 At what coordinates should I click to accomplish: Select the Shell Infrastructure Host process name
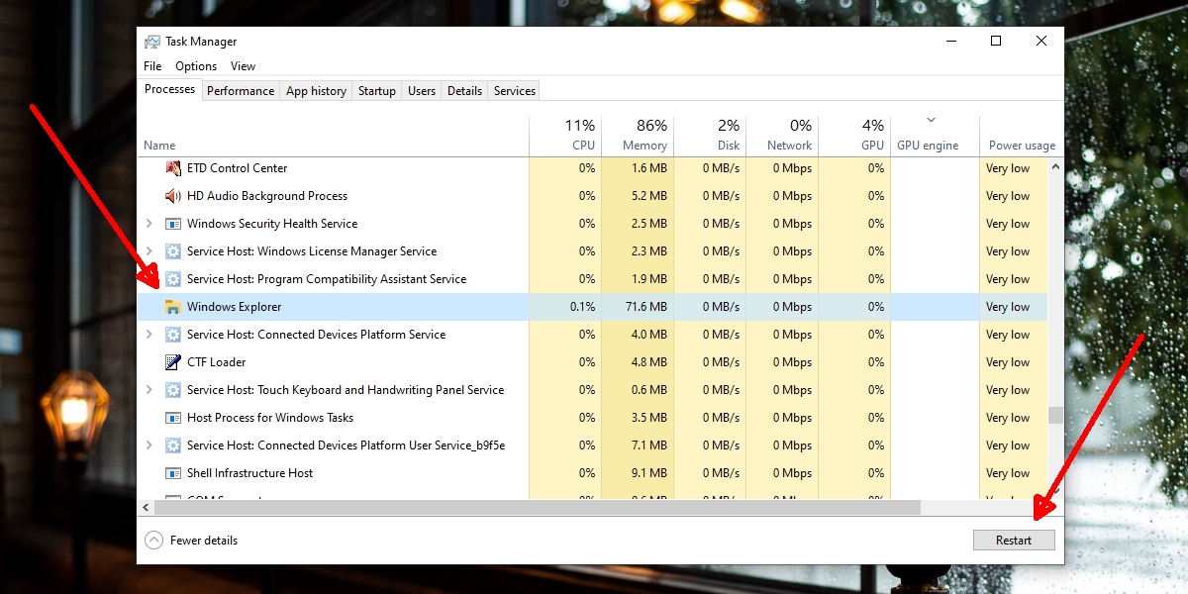click(249, 473)
